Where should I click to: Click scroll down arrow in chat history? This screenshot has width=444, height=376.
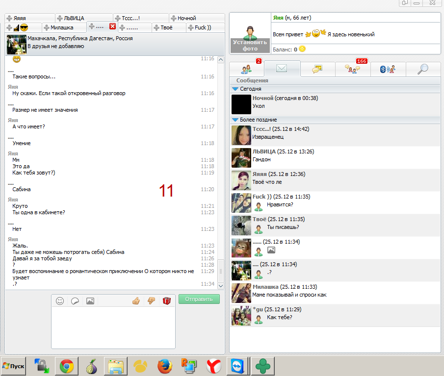tap(221, 286)
